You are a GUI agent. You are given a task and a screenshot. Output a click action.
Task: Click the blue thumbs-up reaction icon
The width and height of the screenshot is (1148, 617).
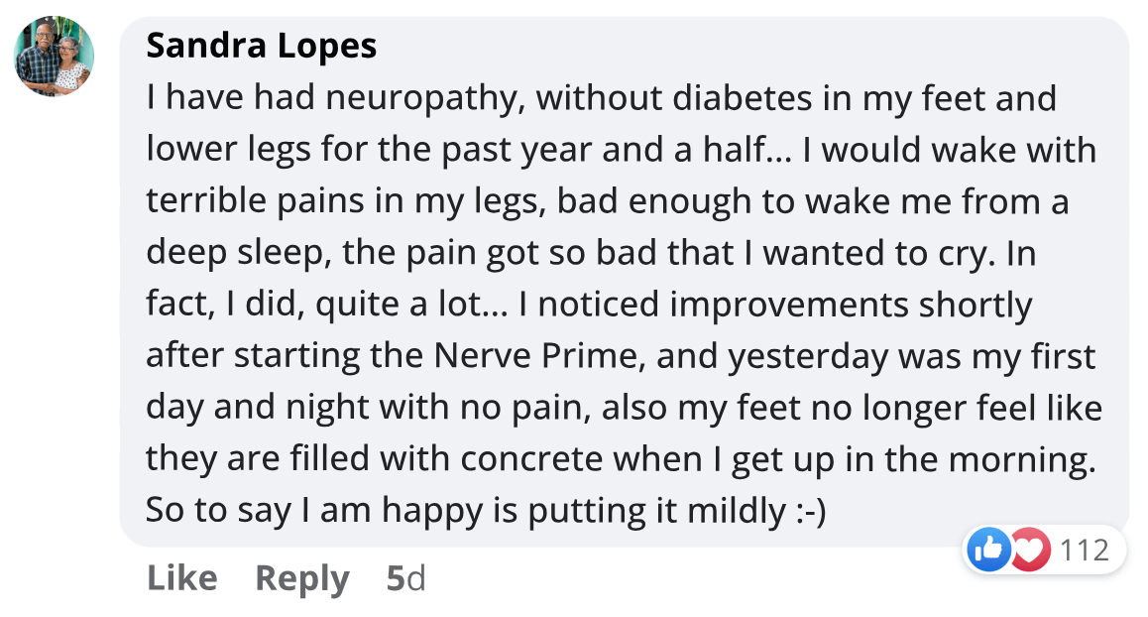(989, 550)
